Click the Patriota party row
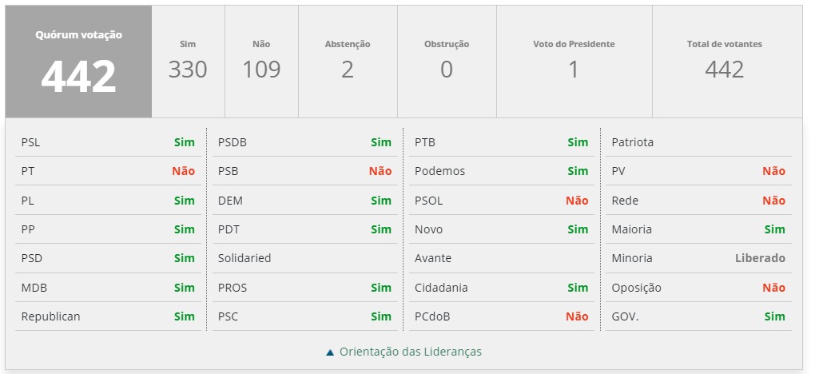 pos(698,142)
